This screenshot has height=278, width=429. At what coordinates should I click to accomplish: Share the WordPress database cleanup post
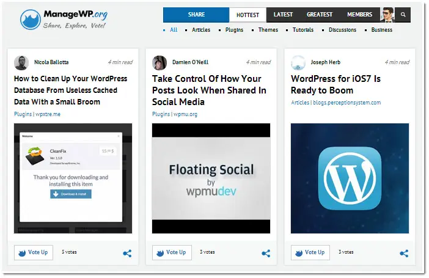pos(127,253)
